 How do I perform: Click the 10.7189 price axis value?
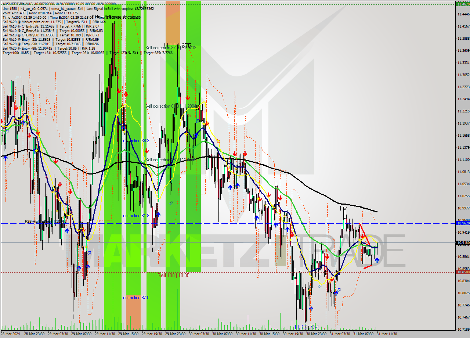click(x=463, y=329)
